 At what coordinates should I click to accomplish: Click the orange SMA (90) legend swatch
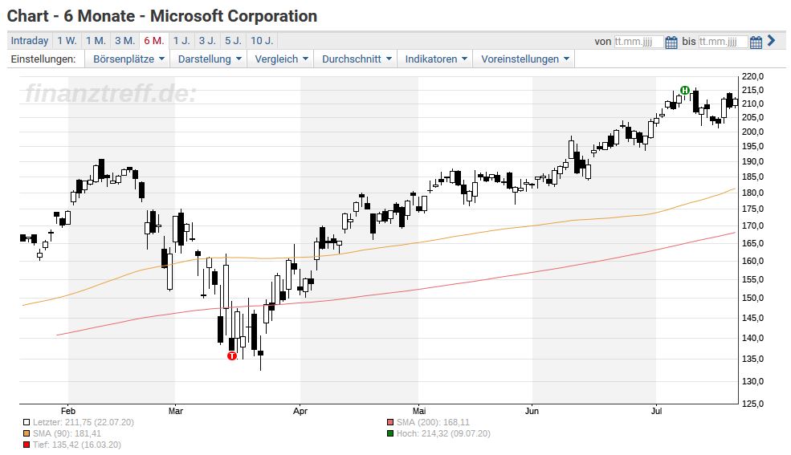(x=27, y=434)
